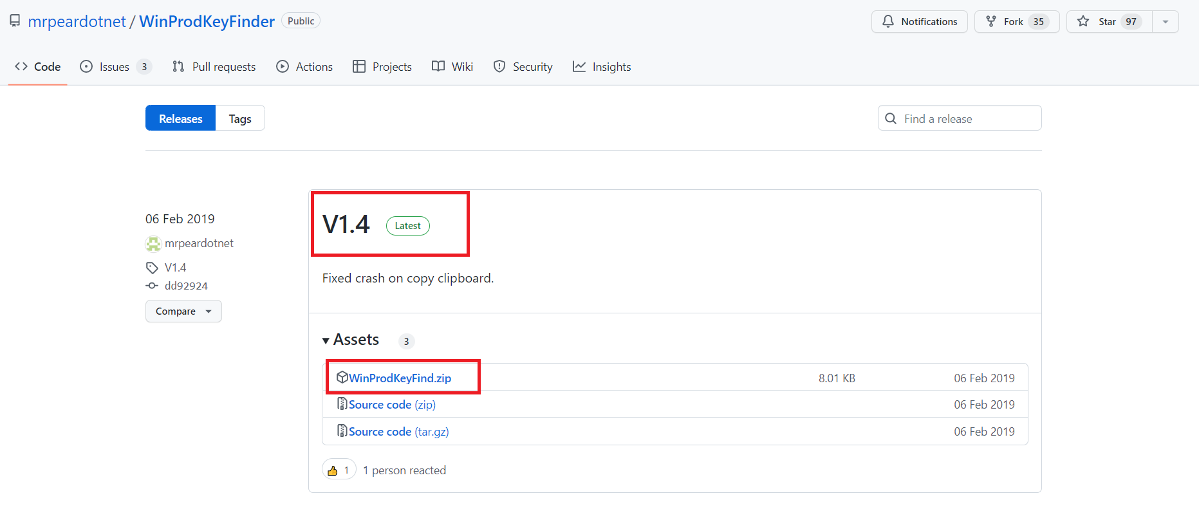Open the star lists dropdown arrow

coord(1166,21)
